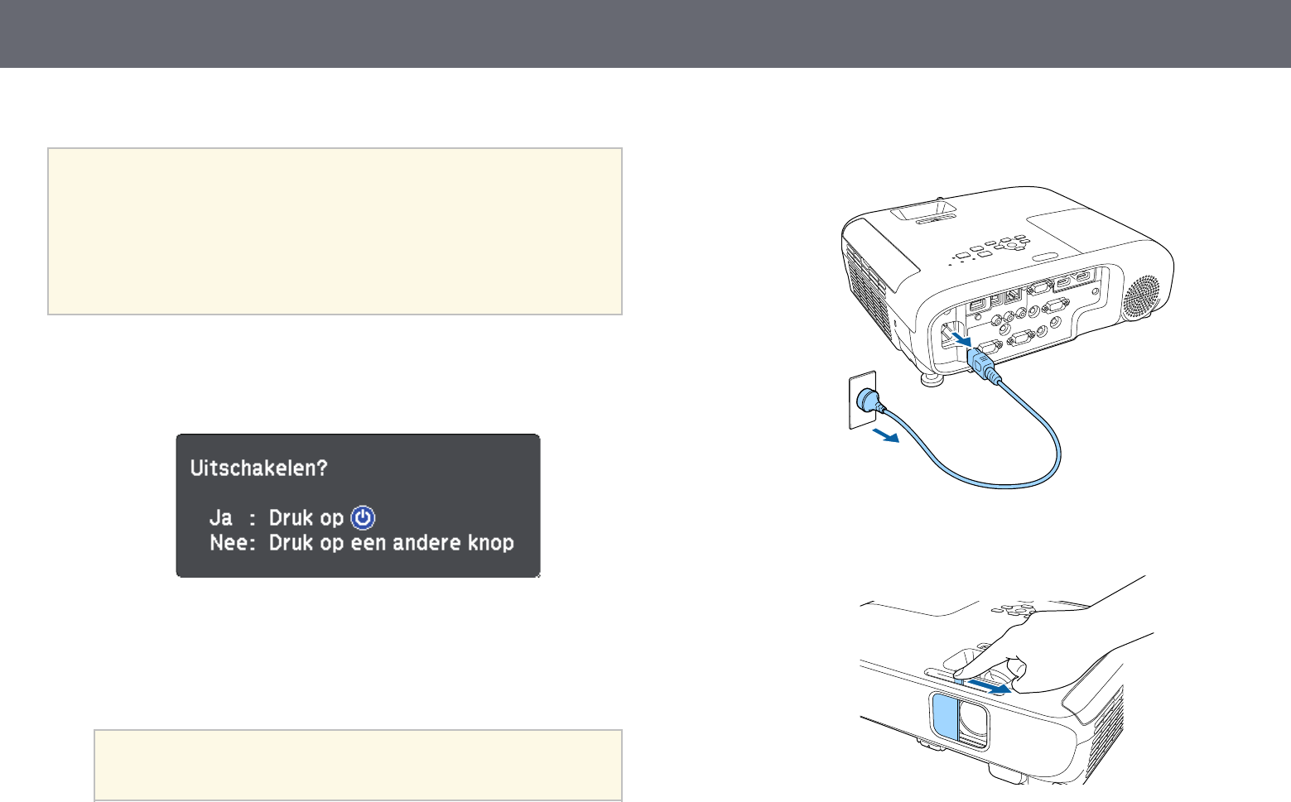The height and width of the screenshot is (802, 1291).
Task: Click 'Nee: Druk op een andere knop' text
Action: point(362,543)
